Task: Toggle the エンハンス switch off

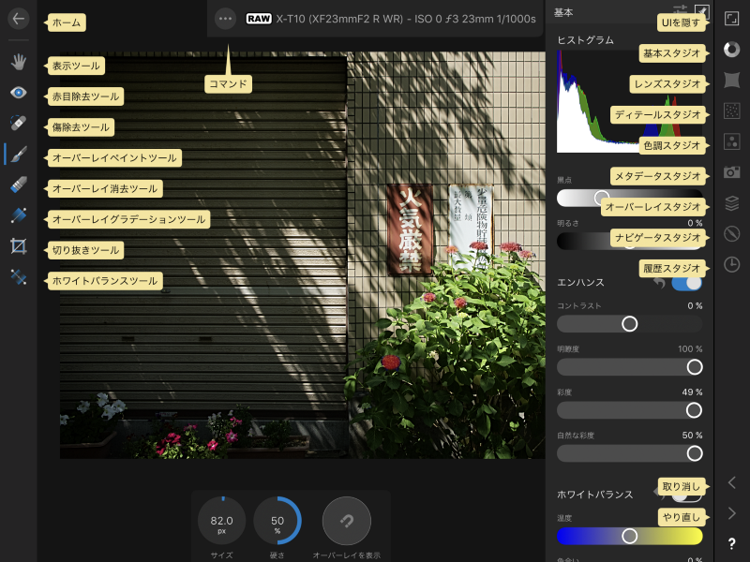Action: (x=687, y=283)
